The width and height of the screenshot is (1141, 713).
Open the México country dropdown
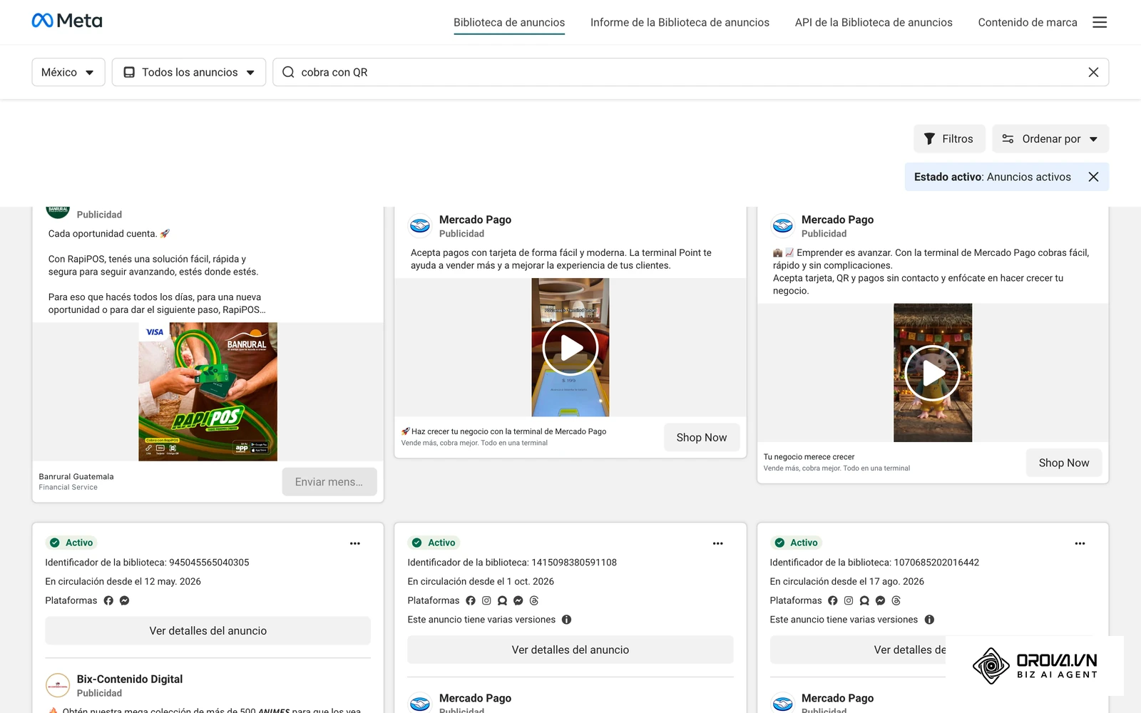68,72
